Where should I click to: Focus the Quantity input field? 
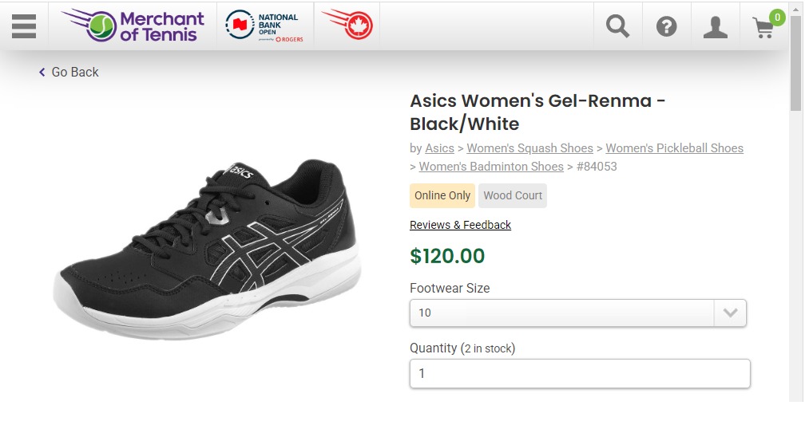coord(580,373)
